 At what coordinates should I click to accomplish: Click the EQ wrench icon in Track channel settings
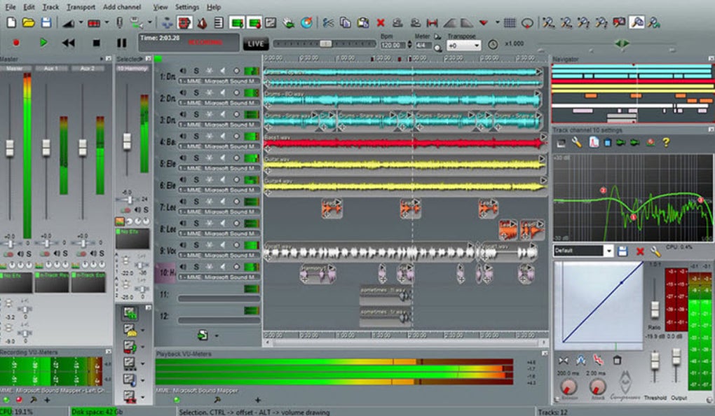pos(576,143)
